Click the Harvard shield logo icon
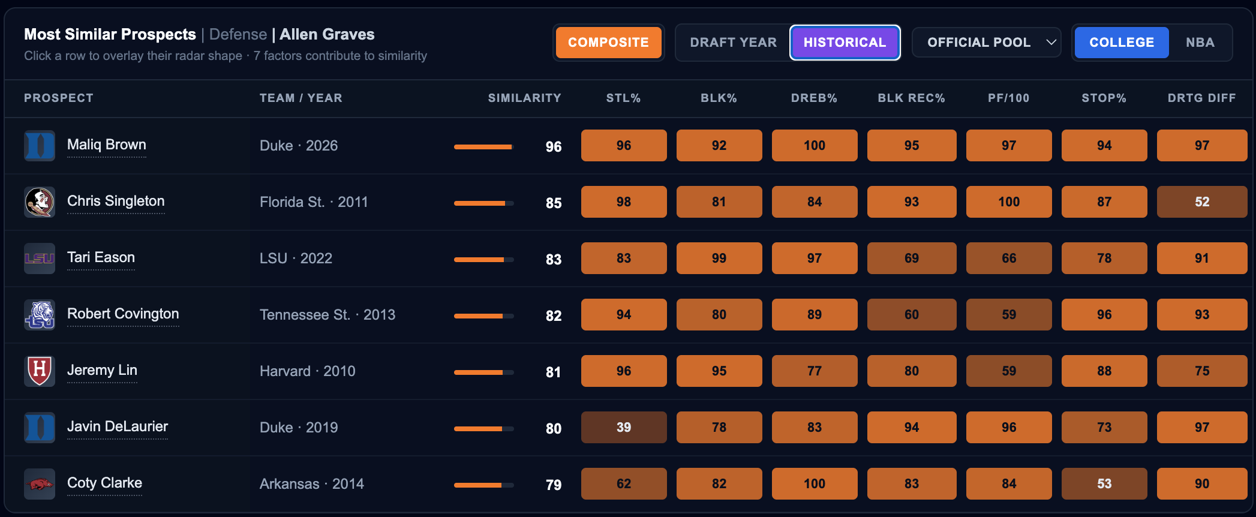The width and height of the screenshot is (1256, 517). [40, 371]
